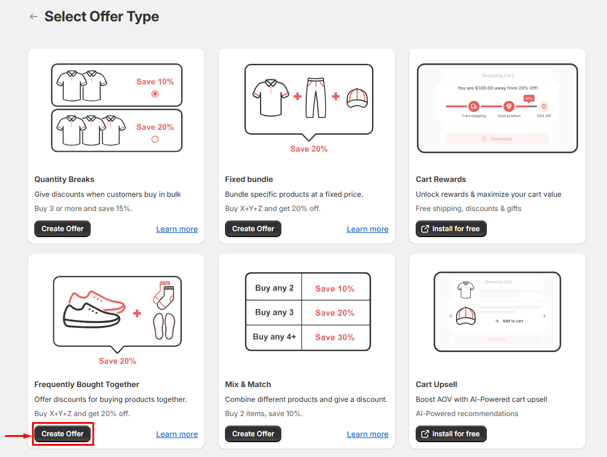Open Learn more for Fixed bundle
The width and height of the screenshot is (607, 457).
click(x=368, y=229)
